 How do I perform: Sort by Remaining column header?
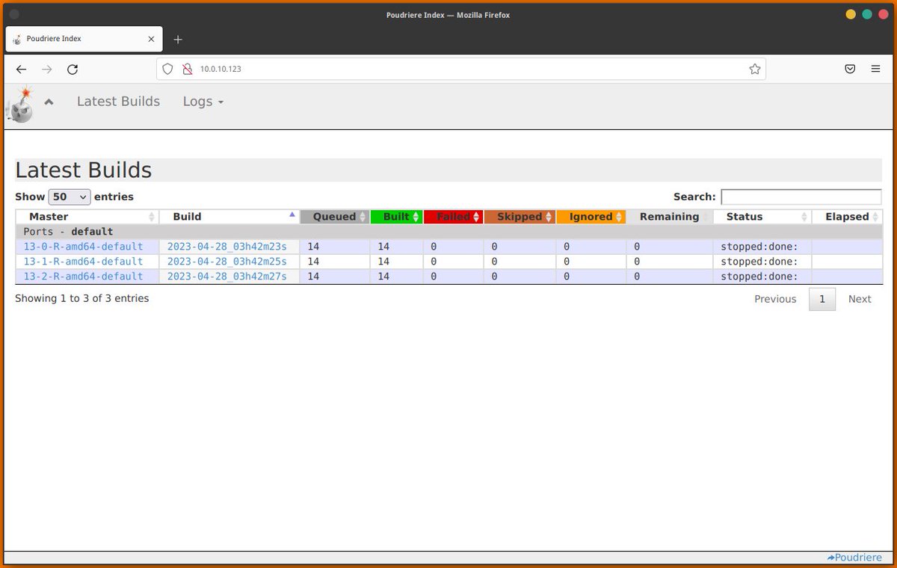pos(669,217)
